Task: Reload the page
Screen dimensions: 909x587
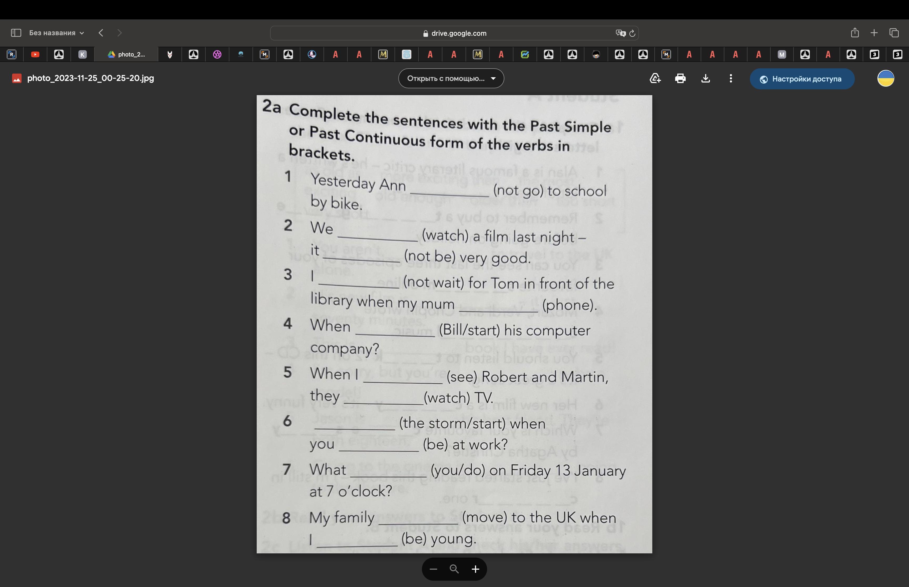Action: [x=632, y=33]
